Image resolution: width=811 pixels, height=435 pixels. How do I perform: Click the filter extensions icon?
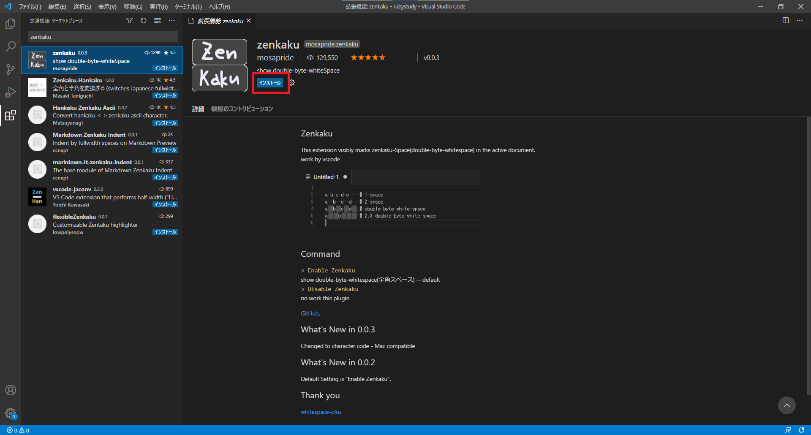(x=130, y=21)
